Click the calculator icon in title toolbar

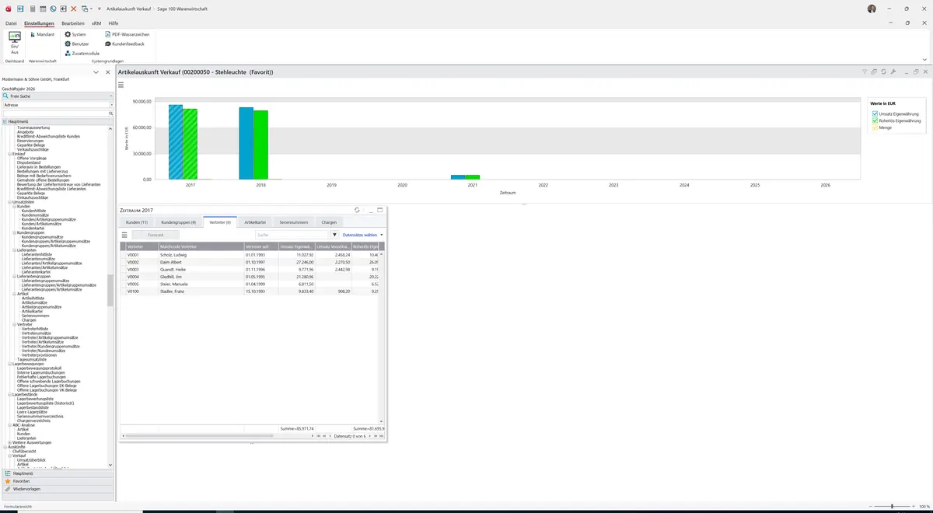[31, 9]
